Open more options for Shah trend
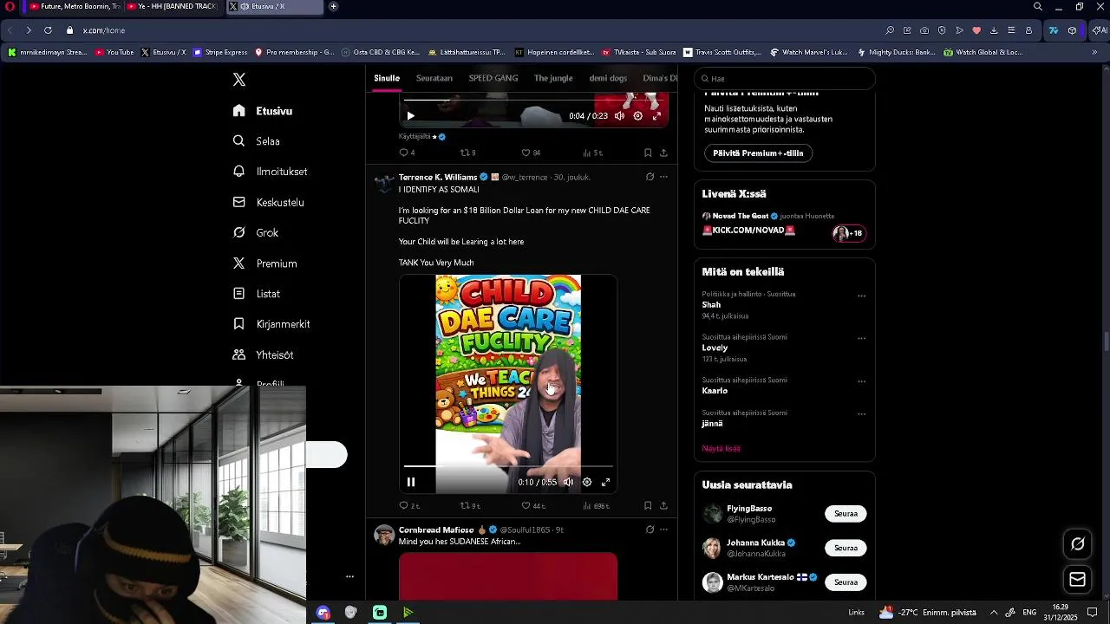This screenshot has height=624, width=1110. (x=861, y=296)
